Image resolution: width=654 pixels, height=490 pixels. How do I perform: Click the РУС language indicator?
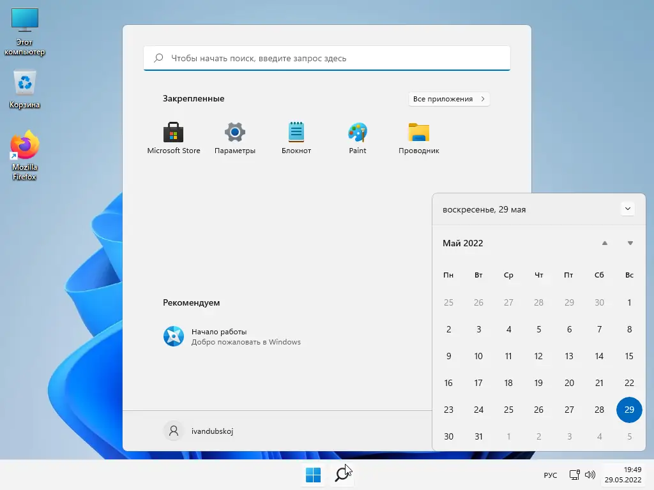tap(550, 475)
